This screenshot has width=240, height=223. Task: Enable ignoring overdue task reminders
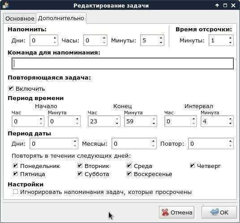(x=15, y=192)
